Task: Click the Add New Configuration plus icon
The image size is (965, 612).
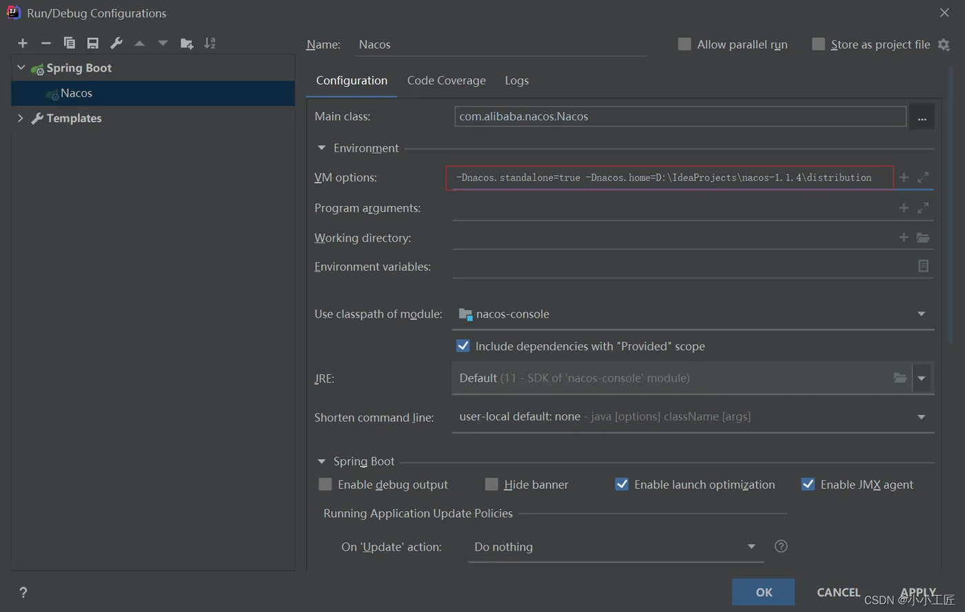Action: pyautogui.click(x=23, y=43)
